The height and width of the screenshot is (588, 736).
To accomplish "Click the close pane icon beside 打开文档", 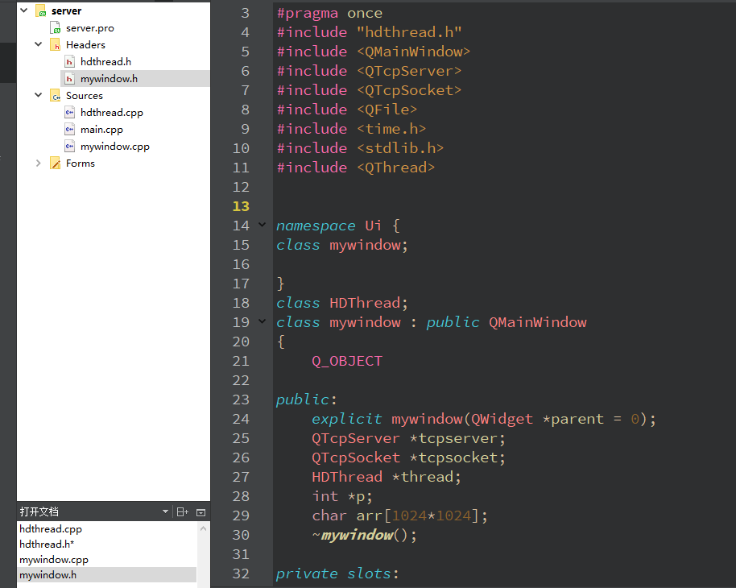I will (201, 512).
